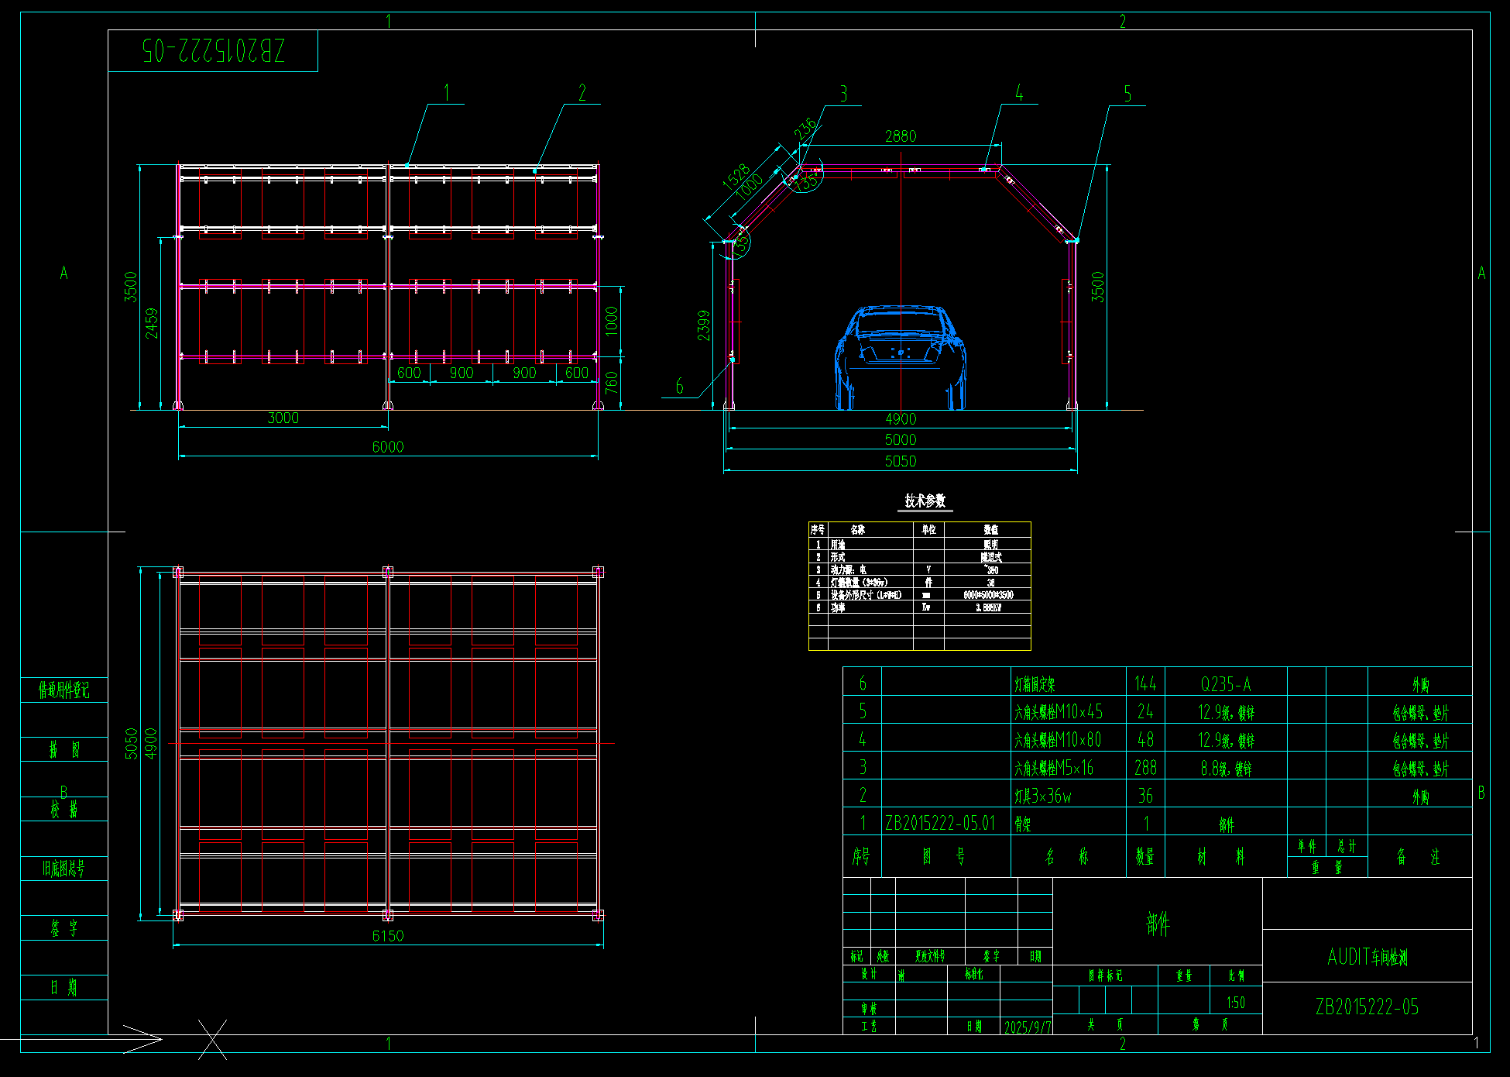The height and width of the screenshot is (1077, 1510).
Task: Select part balloon number 1
Action: 447,94
